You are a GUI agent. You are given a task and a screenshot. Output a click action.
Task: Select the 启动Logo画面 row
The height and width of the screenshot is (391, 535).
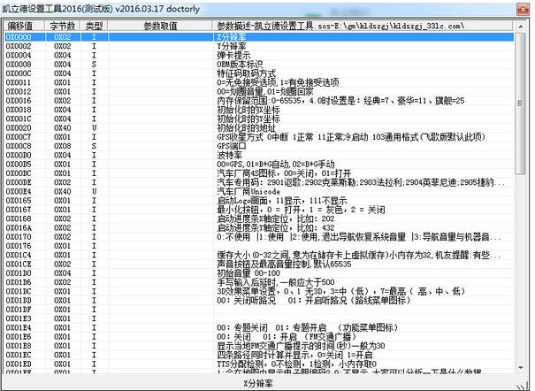(258, 201)
